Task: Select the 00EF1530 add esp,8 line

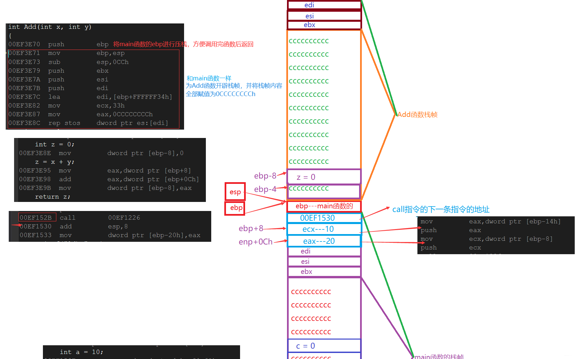Action: pyautogui.click(x=73, y=226)
